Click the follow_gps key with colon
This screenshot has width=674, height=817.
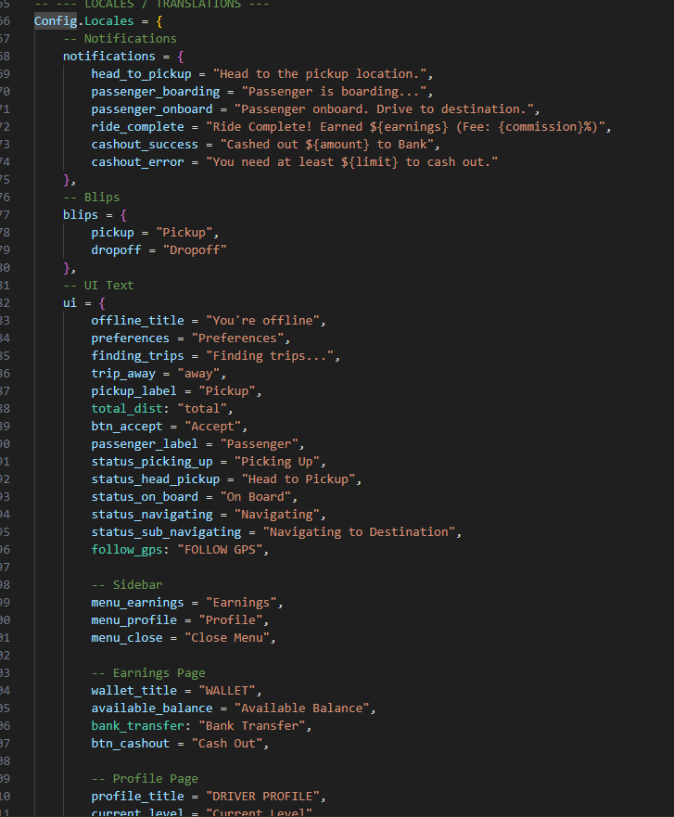coord(130,550)
